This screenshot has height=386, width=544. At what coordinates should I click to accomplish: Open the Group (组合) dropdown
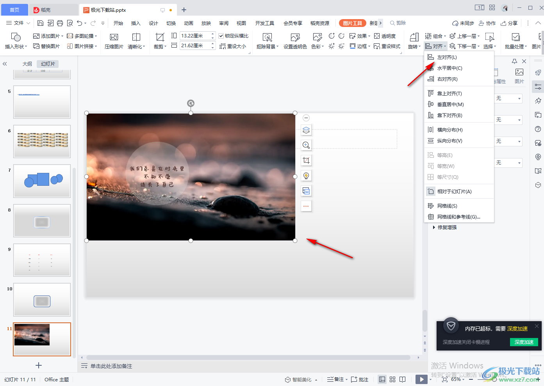pos(436,36)
